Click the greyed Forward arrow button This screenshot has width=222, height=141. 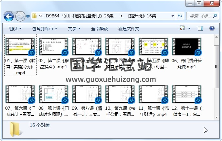coord(20,16)
